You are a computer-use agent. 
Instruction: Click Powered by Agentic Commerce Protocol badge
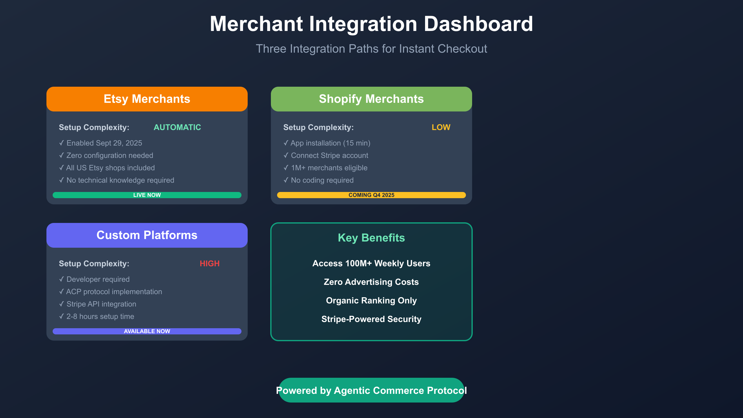(x=371, y=390)
